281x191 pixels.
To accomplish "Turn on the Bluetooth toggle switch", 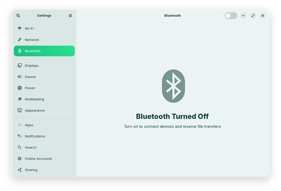I will pos(231,15).
